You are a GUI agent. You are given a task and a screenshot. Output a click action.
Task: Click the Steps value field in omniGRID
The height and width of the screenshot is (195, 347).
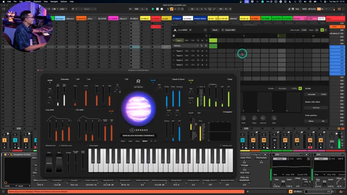point(317,30)
